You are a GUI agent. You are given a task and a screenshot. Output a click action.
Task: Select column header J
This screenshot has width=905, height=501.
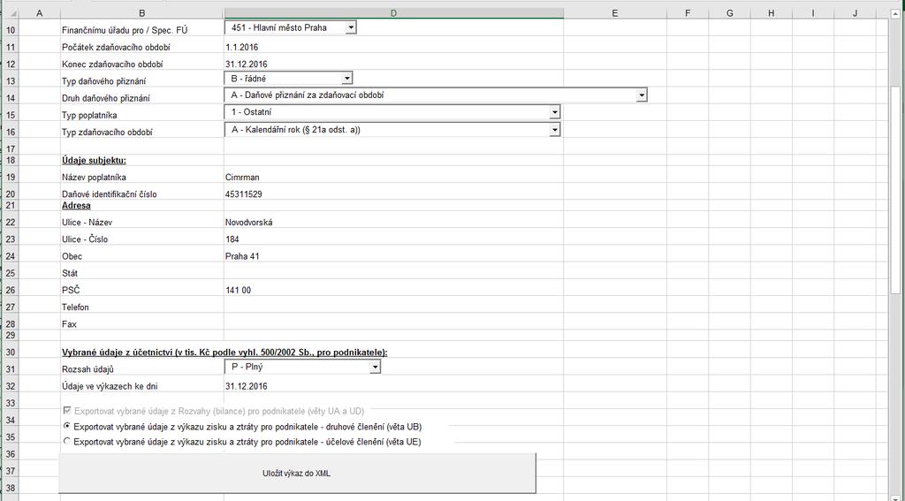(x=855, y=12)
